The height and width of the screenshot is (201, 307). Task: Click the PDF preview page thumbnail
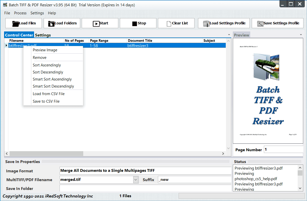point(268,91)
